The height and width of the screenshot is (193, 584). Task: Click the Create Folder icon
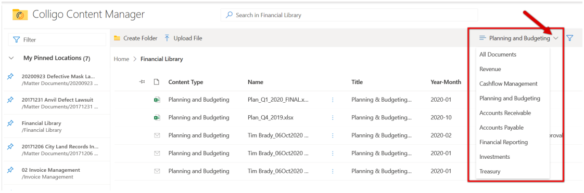[x=117, y=38]
